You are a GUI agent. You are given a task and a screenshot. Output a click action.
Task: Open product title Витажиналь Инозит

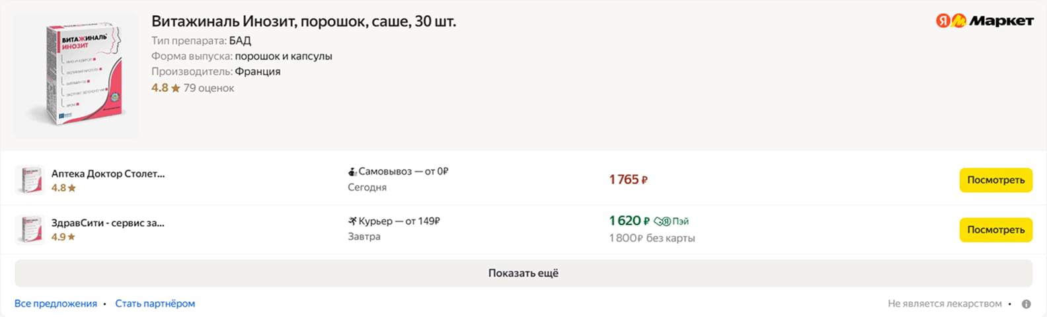303,21
